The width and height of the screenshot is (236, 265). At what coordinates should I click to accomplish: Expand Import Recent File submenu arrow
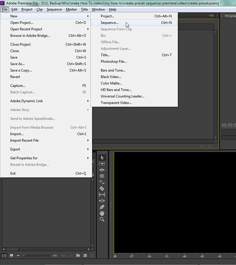88,140
